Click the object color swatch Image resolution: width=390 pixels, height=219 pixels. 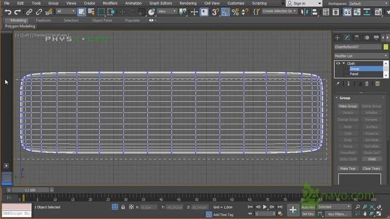coord(386,47)
